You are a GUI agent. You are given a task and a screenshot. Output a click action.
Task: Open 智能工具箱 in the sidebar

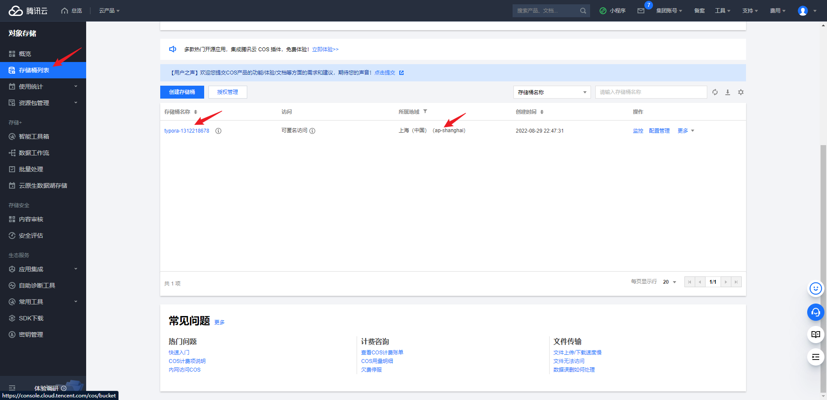[43, 136]
